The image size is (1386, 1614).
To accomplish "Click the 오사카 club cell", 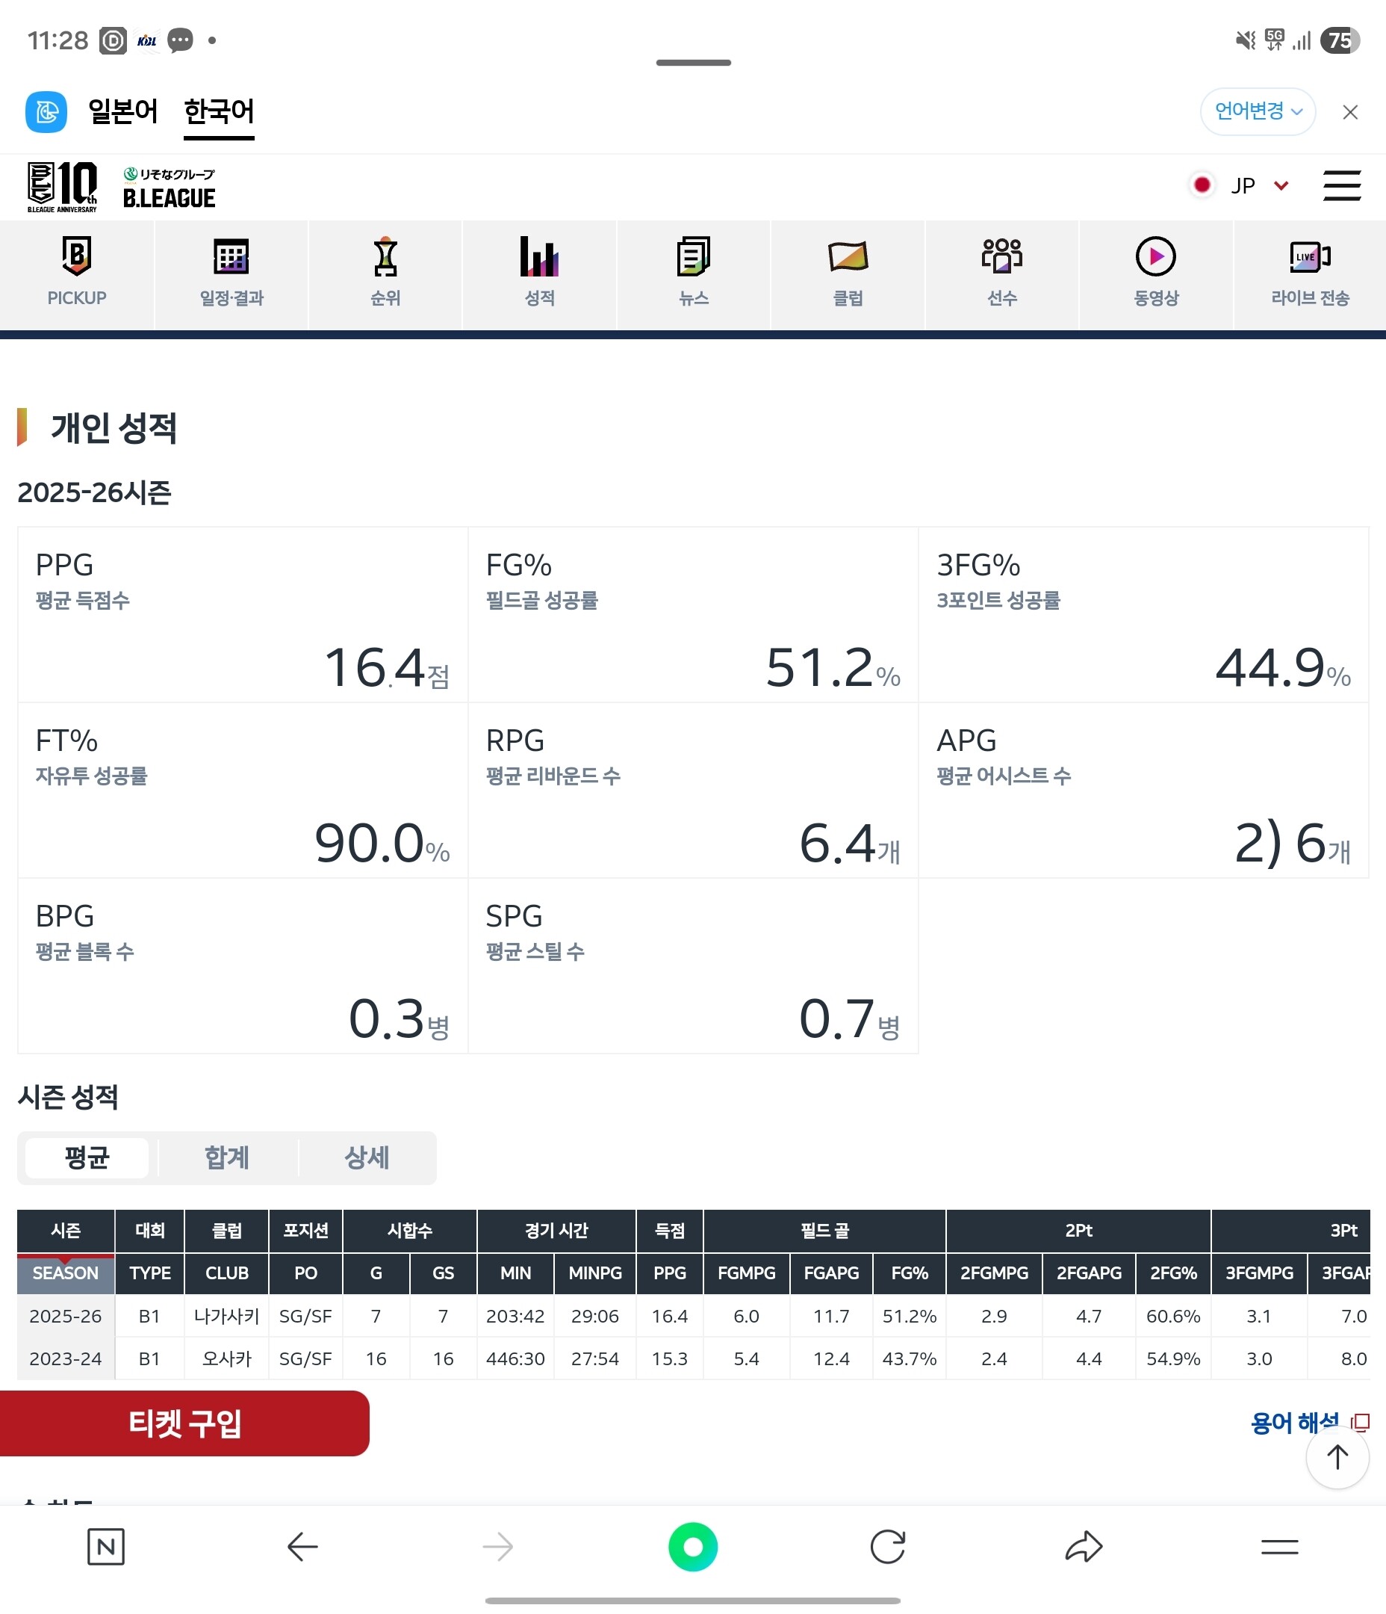I will (x=226, y=1358).
